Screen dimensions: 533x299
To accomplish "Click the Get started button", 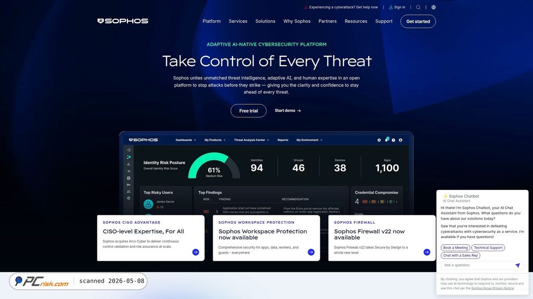I will (x=418, y=21).
